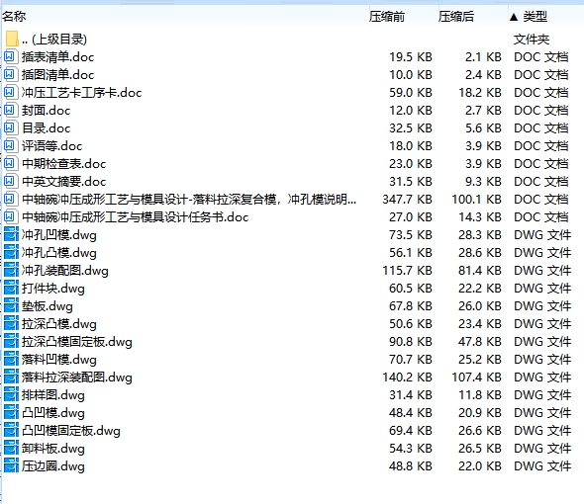This screenshot has height=504, width=584.
Task: Select the file name 评语等.doc
Action: coord(51,146)
